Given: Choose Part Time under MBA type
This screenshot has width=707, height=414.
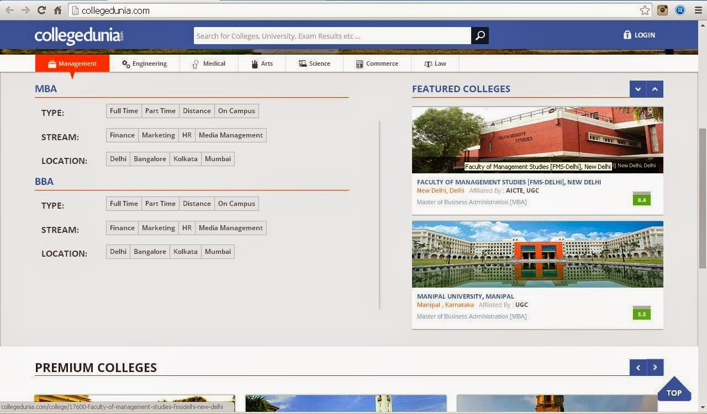Looking at the screenshot, I should coord(160,111).
